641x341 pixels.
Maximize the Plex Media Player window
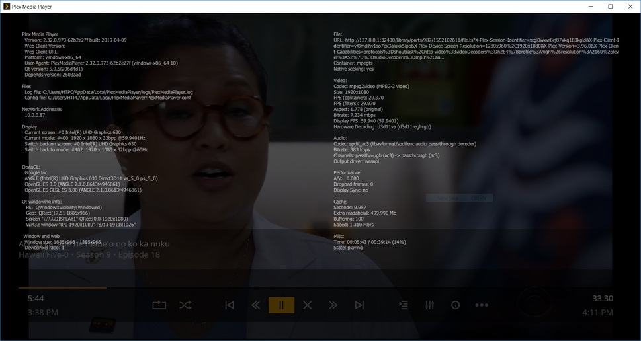point(611,7)
